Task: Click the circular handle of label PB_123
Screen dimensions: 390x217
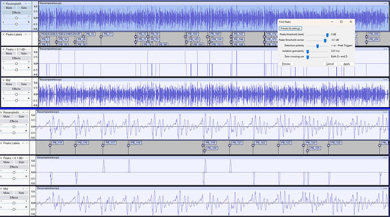Action: pyautogui.click(x=278, y=145)
